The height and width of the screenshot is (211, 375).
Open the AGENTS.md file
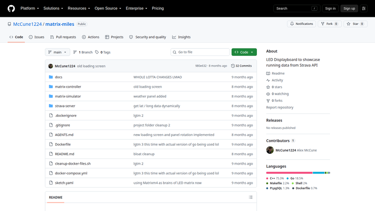(x=64, y=135)
